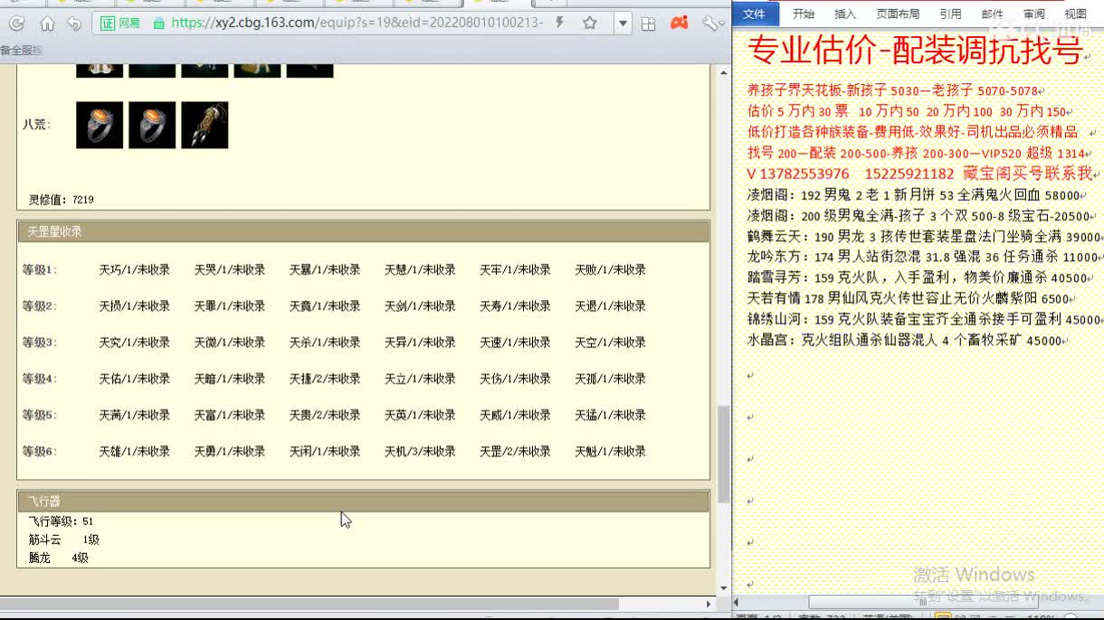The width and height of the screenshot is (1104, 620).
Task: Click the Word horizontal scrollbar left arrow
Action: pos(738,602)
